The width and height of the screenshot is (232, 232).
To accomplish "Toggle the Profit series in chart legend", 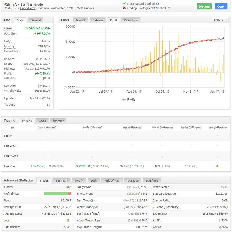I will (x=128, y=99).
